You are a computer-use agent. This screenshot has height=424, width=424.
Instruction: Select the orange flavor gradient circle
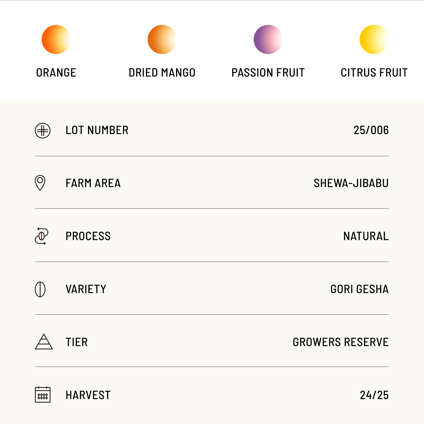[56, 39]
